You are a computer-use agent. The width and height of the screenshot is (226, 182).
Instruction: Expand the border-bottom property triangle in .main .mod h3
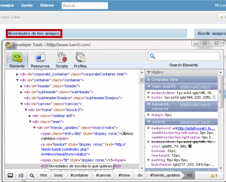[148, 93]
